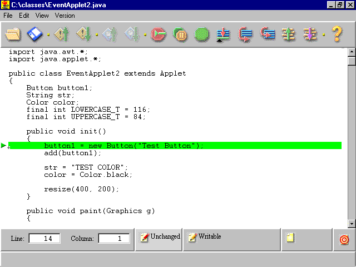Click the 'add(button1);' code line
This screenshot has width=356, height=267.
[x=72, y=153]
